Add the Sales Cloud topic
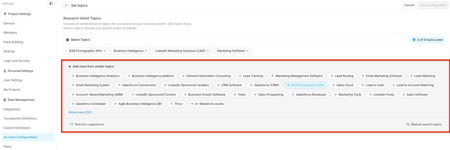This screenshot has width=450, height=150. click(343, 85)
